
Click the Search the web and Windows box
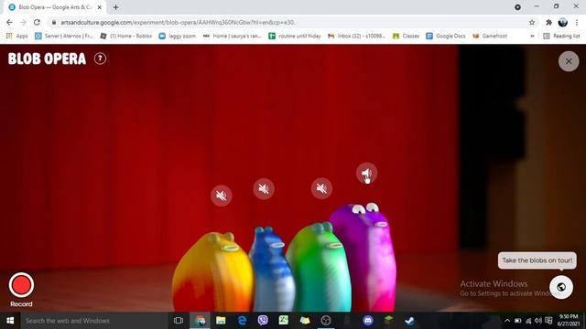pyautogui.click(x=93, y=321)
